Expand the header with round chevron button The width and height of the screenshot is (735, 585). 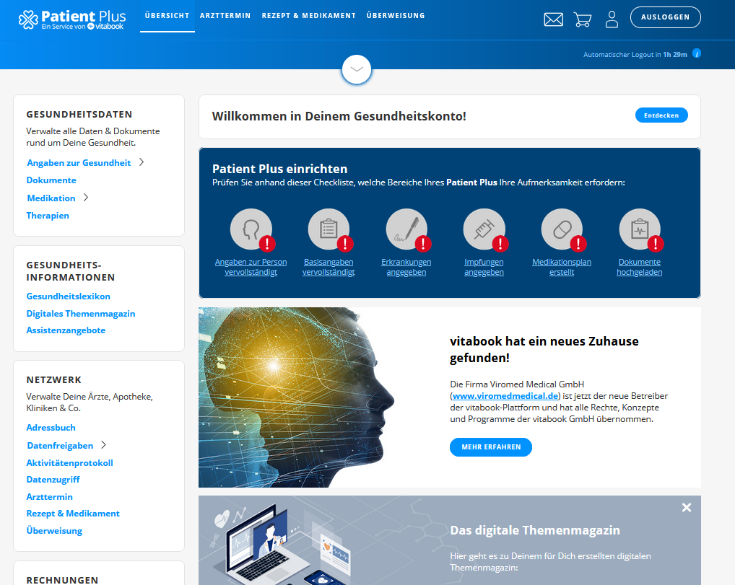[x=357, y=69]
